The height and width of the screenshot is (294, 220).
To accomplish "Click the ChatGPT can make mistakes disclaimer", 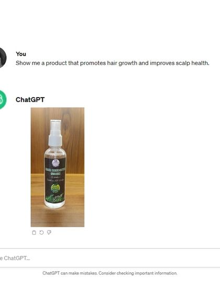I will [109, 273].
